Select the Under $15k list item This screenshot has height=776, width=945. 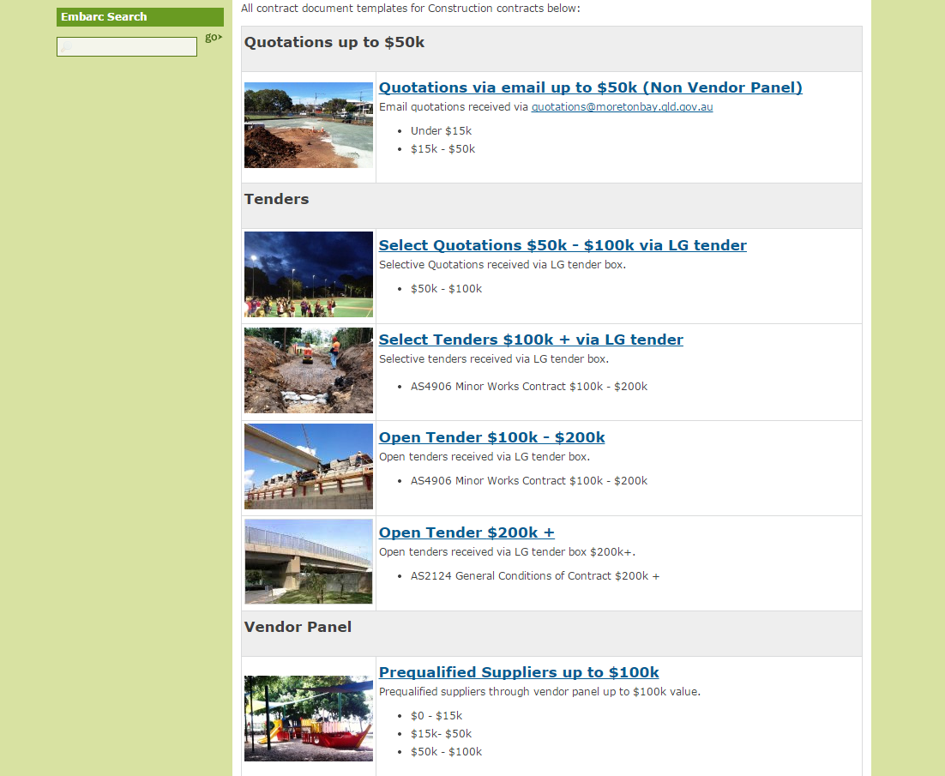[441, 131]
